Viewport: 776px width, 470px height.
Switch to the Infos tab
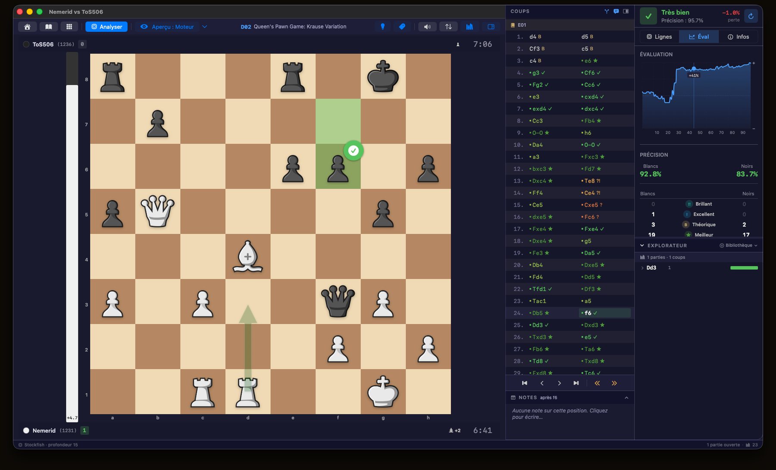(738, 37)
